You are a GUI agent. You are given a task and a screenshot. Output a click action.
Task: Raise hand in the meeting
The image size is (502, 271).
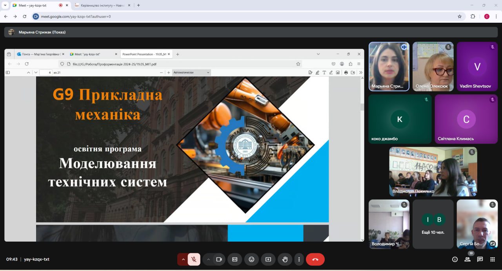(x=285, y=259)
